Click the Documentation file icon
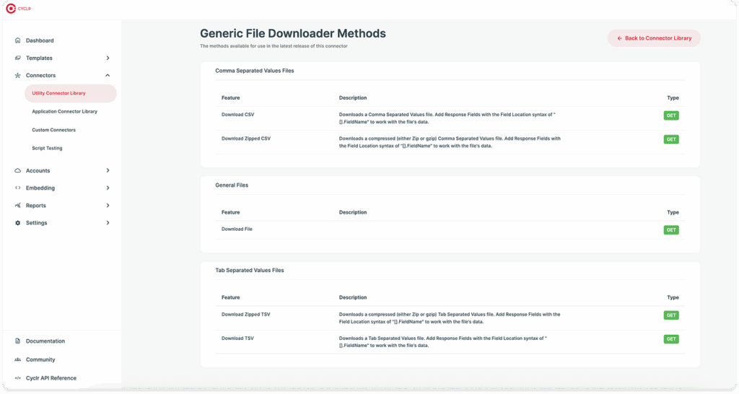Screen dimensions: 739x394 [18, 341]
